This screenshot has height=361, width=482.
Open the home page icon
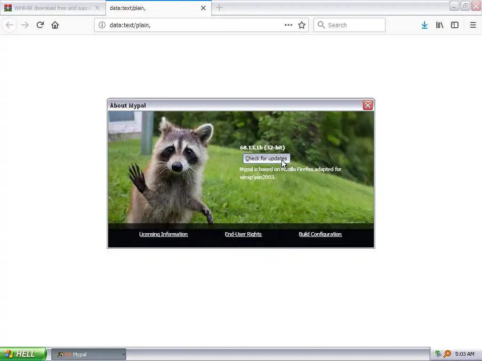(55, 25)
